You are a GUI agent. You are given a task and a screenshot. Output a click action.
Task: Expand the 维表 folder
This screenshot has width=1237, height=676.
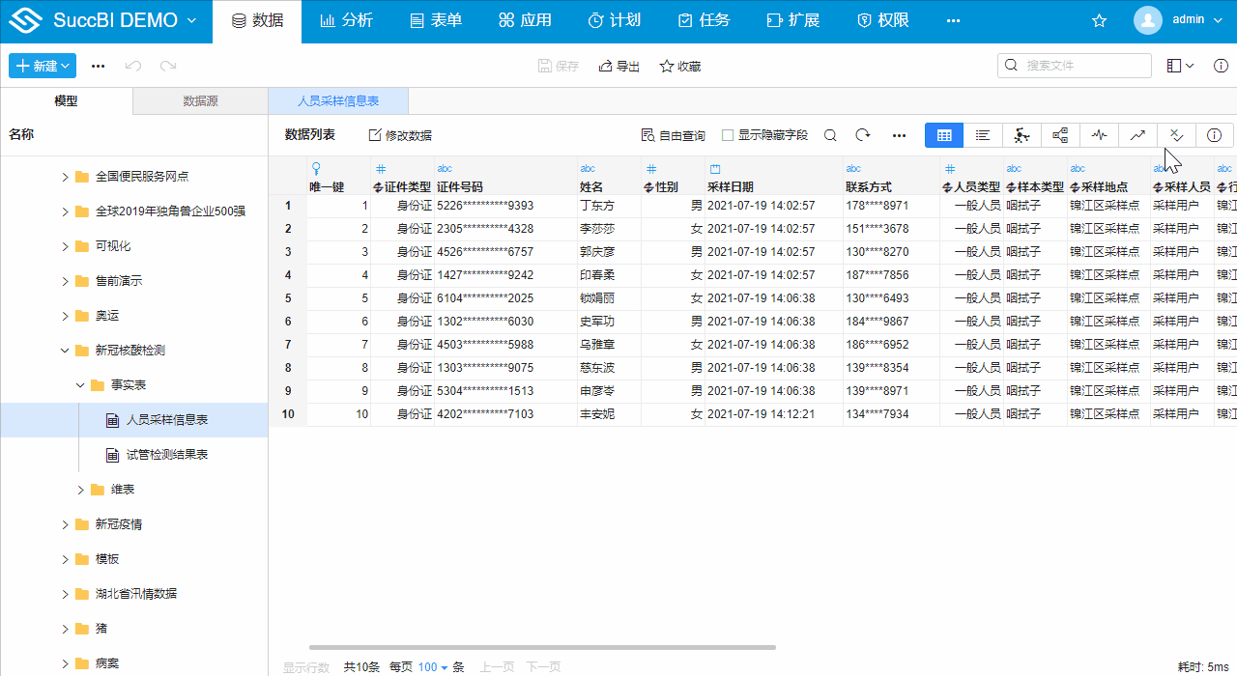82,490
